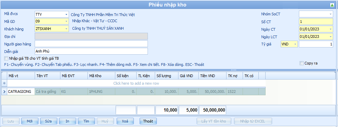Click Nhập từ EXCEL button
The width and height of the screenshot is (338, 127).
(x=253, y=121)
